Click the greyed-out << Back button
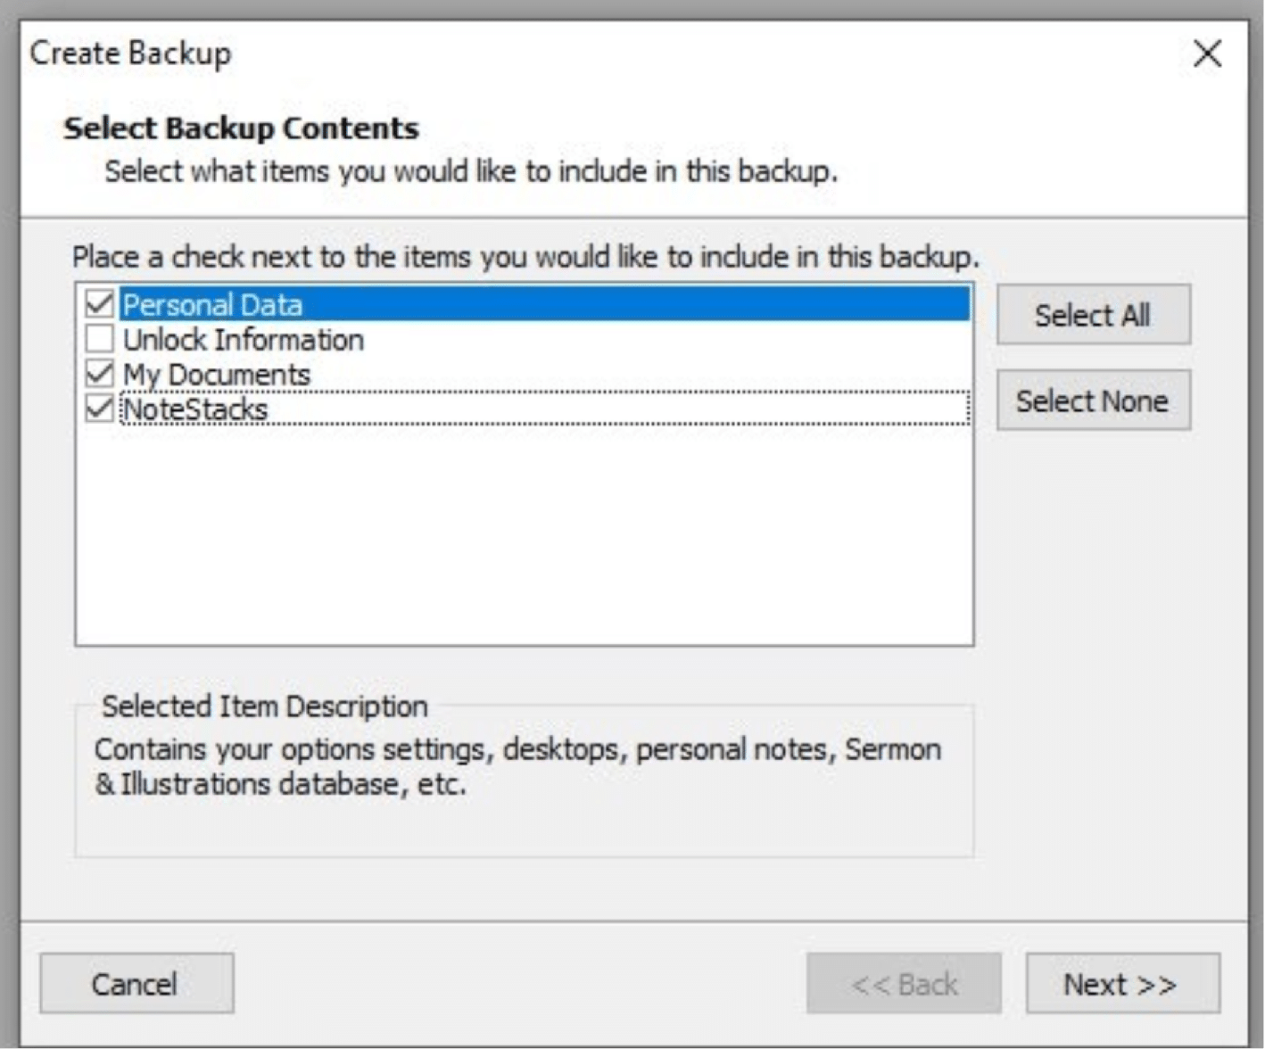The width and height of the screenshot is (1265, 1049). click(904, 983)
